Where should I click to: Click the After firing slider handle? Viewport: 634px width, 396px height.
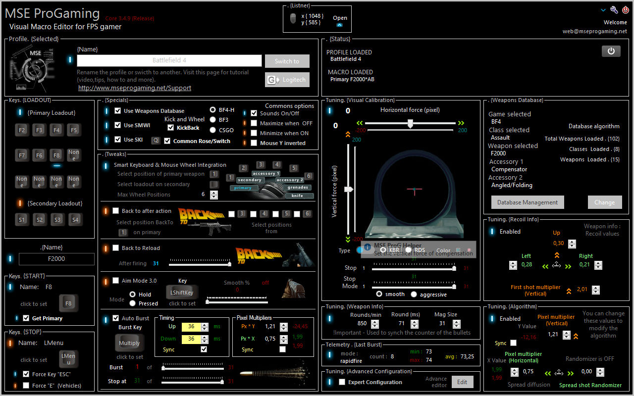[x=229, y=264]
